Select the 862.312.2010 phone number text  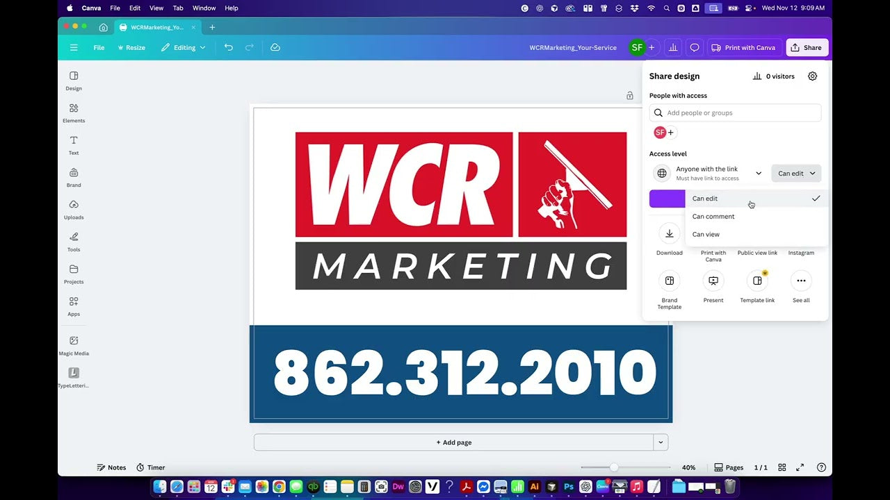coord(464,373)
